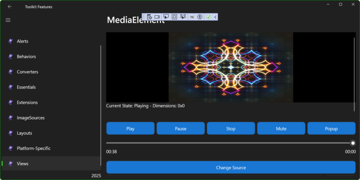Click the 00:38 elapsed time label
This screenshot has width=360, height=180.
tap(111, 152)
